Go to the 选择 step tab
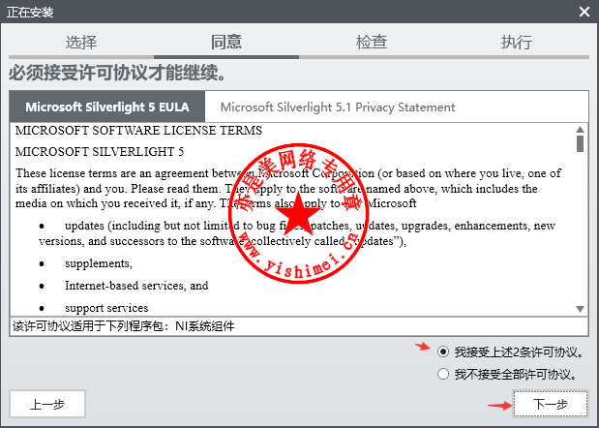599x428 pixels. [81, 42]
